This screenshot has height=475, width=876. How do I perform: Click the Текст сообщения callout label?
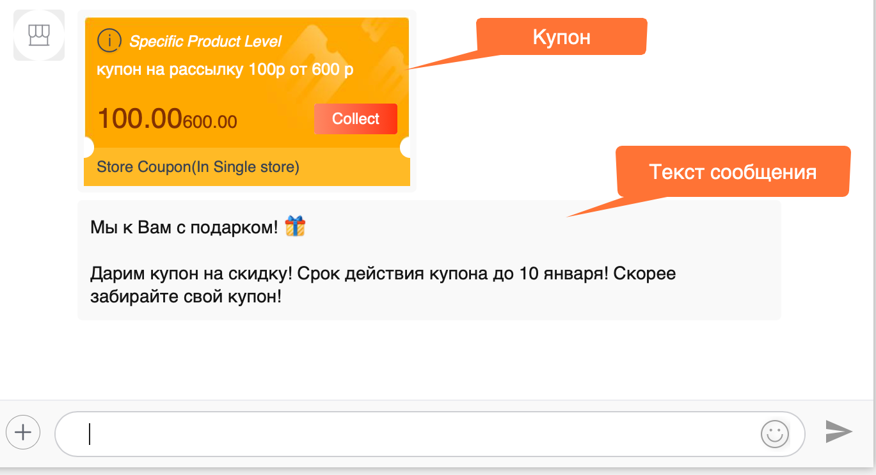tap(733, 172)
